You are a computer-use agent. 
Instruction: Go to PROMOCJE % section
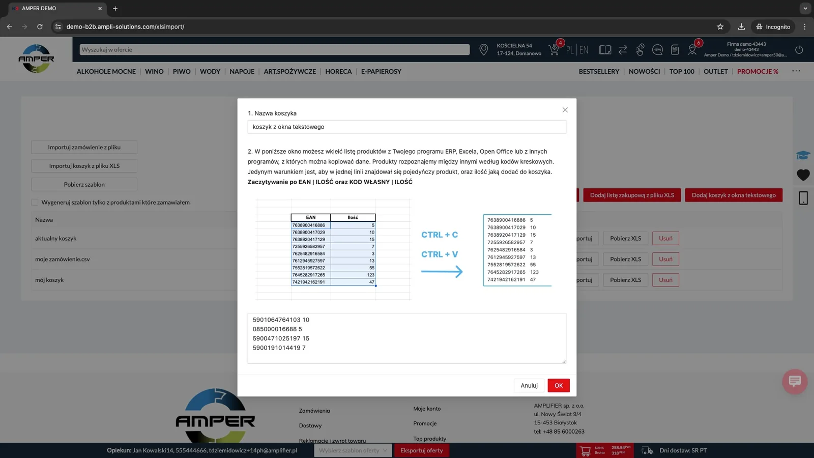click(758, 71)
